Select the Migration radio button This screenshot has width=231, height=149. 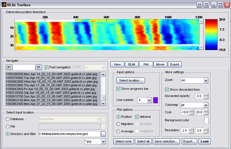click(118, 124)
